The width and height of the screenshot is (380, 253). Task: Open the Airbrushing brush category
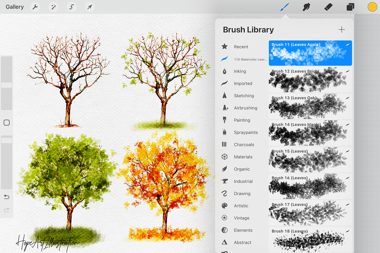(245, 108)
